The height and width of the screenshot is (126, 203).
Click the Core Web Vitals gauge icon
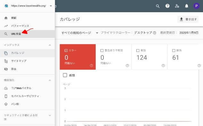6,88
